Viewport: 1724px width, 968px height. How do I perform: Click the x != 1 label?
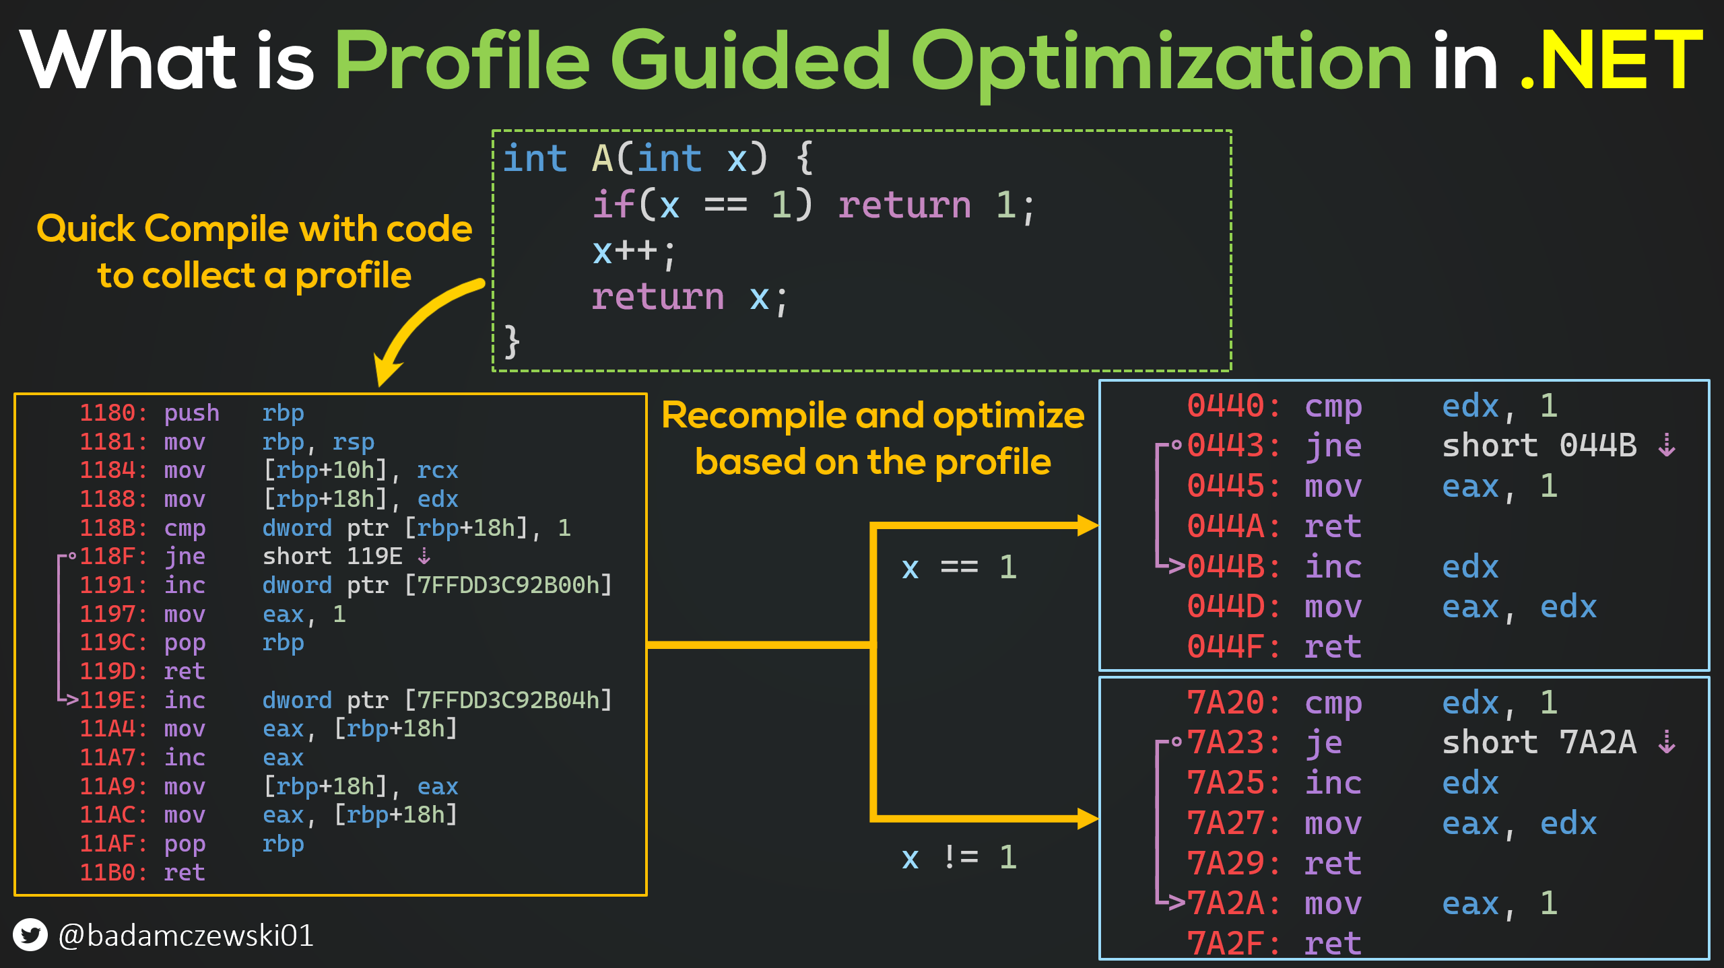click(959, 858)
